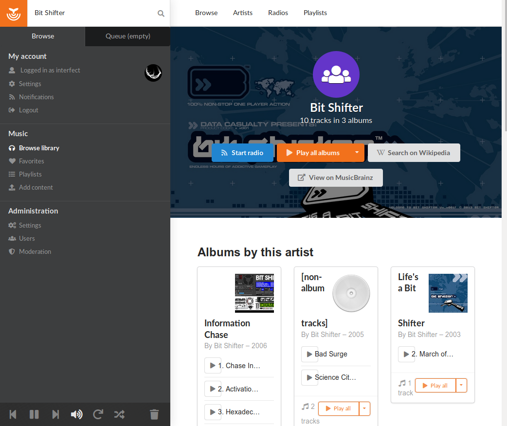Open Information Chase album cover
The width and height of the screenshot is (507, 426).
click(x=254, y=293)
